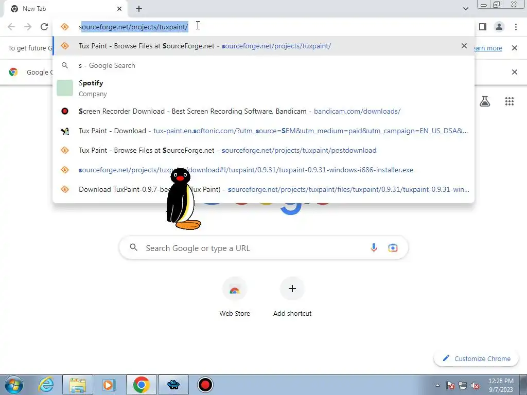Image resolution: width=527 pixels, height=395 pixels.
Task: Open Chrome's three-dot menu
Action: coord(516,27)
